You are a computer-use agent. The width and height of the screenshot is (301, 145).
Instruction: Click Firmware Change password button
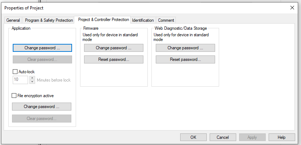tap(114, 48)
